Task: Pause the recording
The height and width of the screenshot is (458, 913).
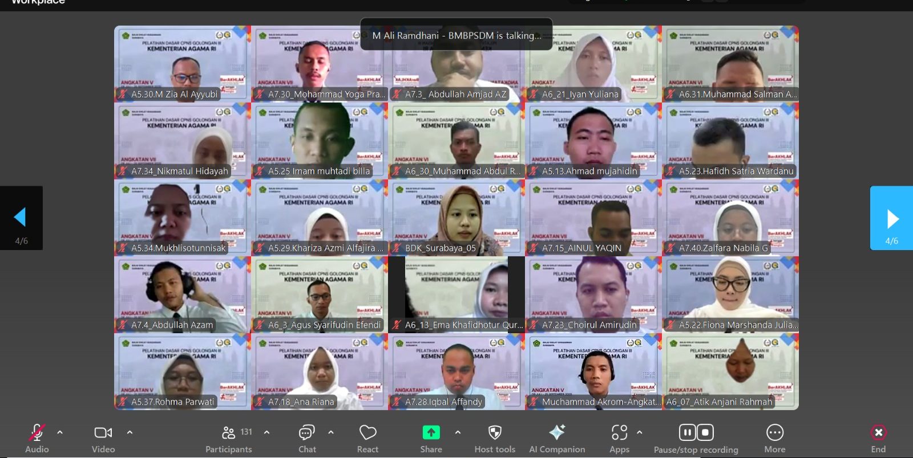Action: coord(688,433)
